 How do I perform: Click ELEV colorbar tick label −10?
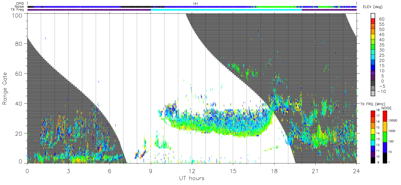[382, 92]
